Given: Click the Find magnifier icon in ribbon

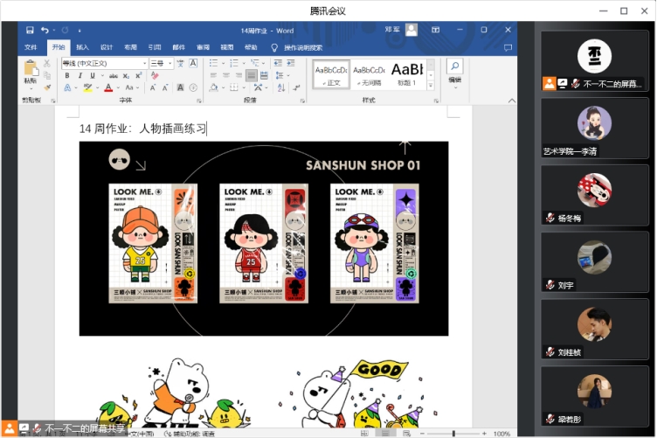Looking at the screenshot, I should [454, 66].
